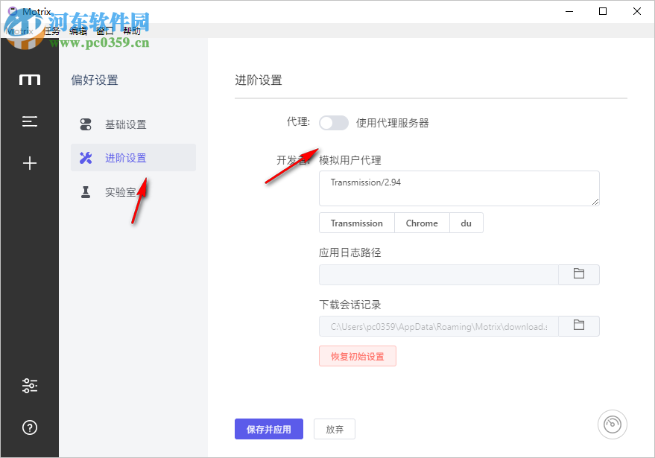The height and width of the screenshot is (458, 655).
Task: Browse for the 应用日志路径 folder
Action: [578, 274]
